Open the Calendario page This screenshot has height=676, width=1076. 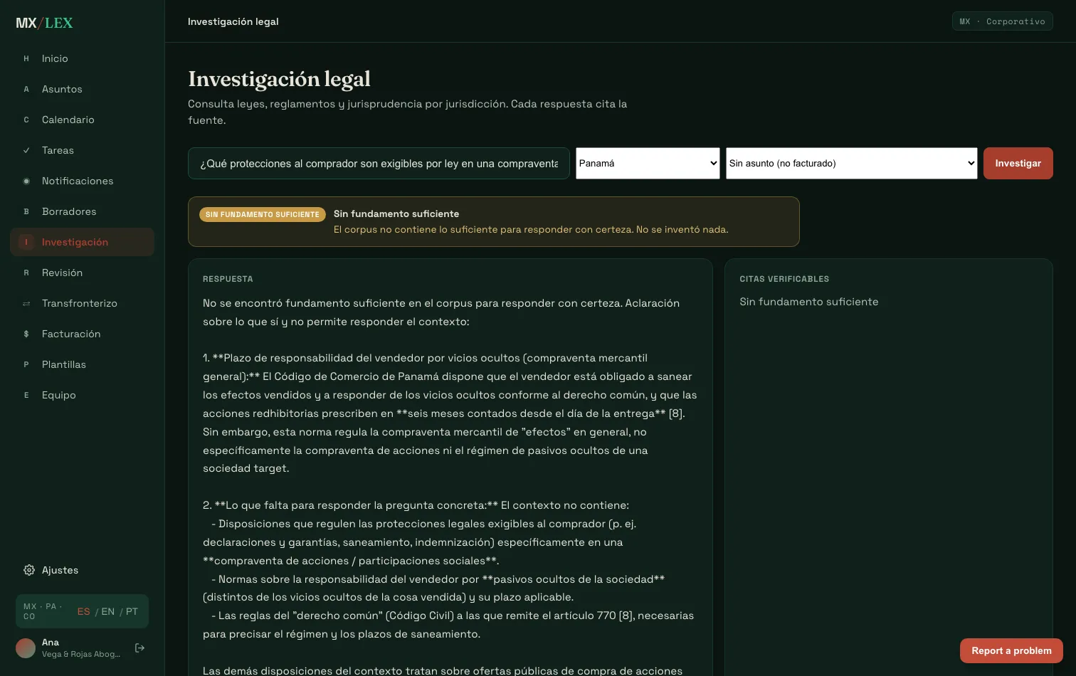(x=82, y=120)
